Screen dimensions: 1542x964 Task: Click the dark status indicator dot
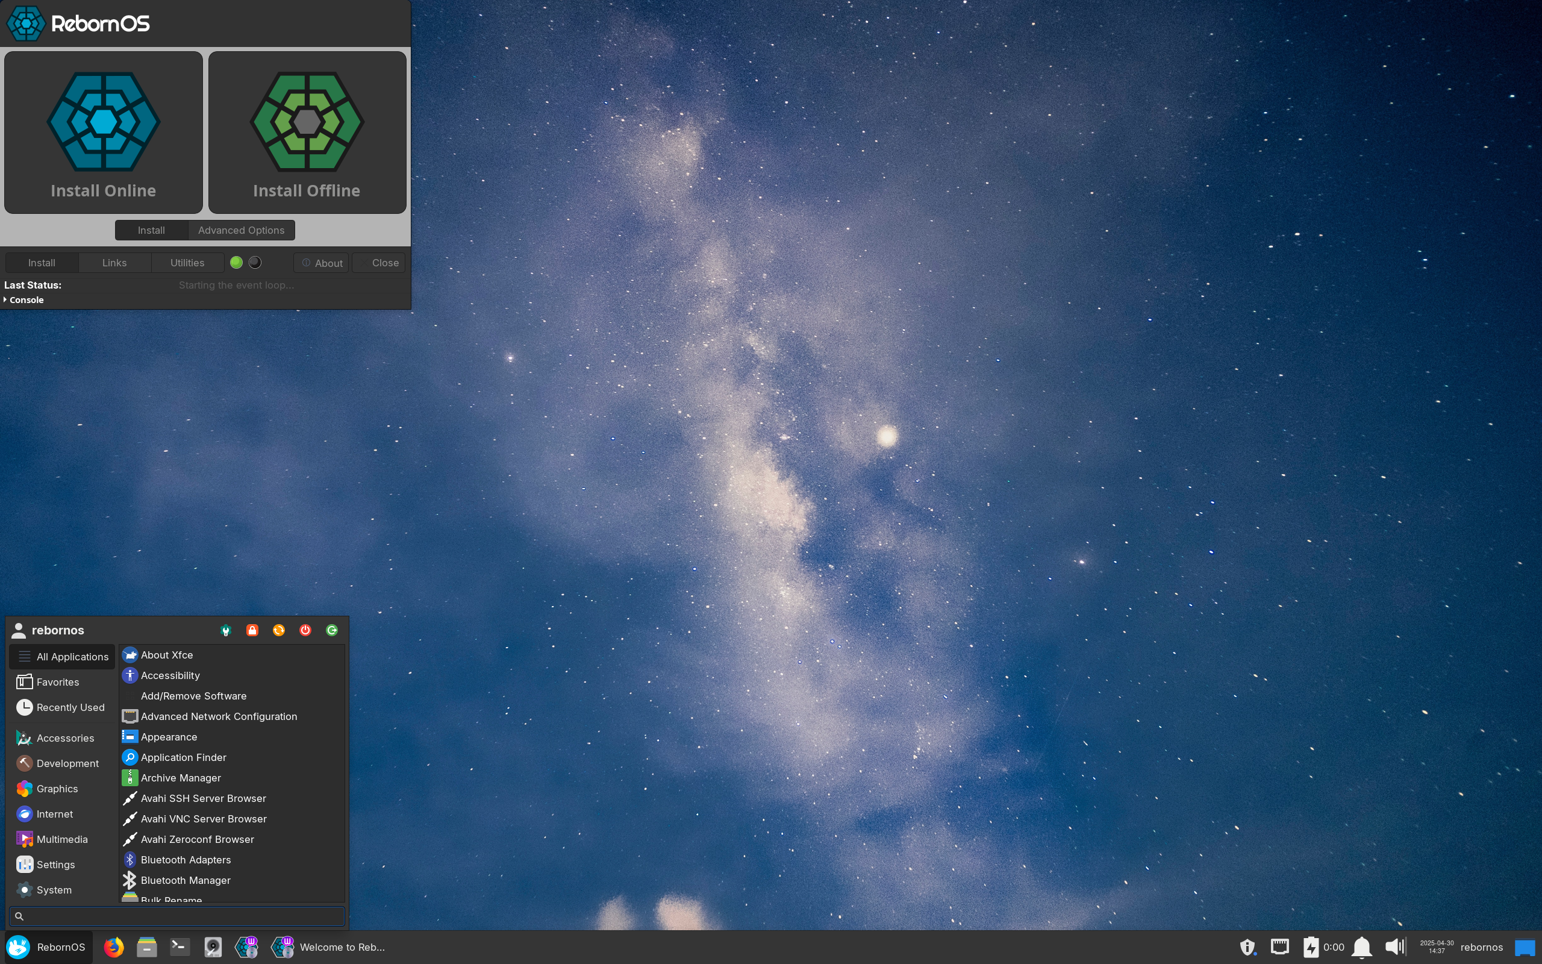pyautogui.click(x=255, y=262)
